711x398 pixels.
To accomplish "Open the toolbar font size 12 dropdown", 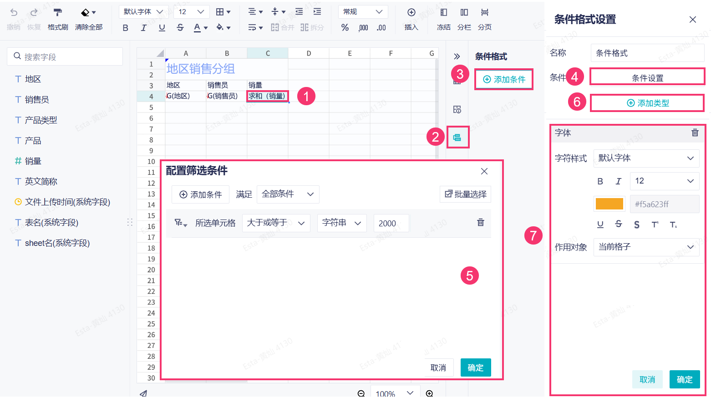I will pyautogui.click(x=192, y=12).
